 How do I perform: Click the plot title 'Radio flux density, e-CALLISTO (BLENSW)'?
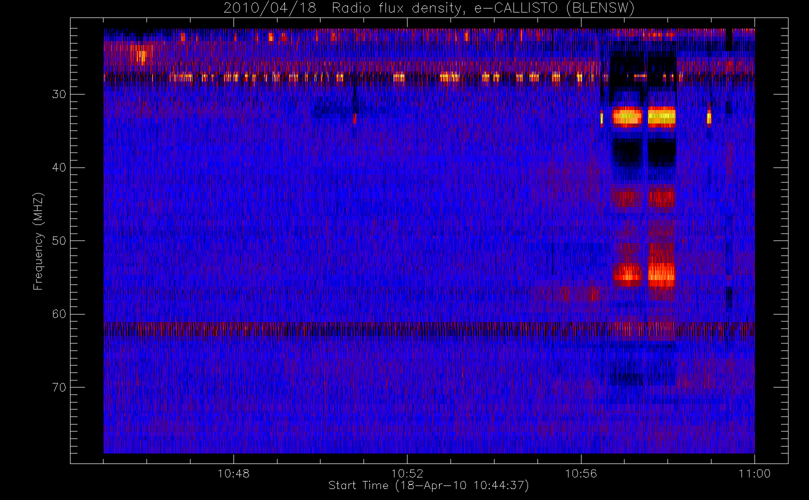[x=483, y=8]
